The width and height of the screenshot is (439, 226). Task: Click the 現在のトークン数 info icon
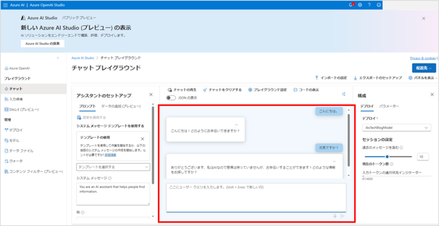pyautogui.click(x=392, y=164)
